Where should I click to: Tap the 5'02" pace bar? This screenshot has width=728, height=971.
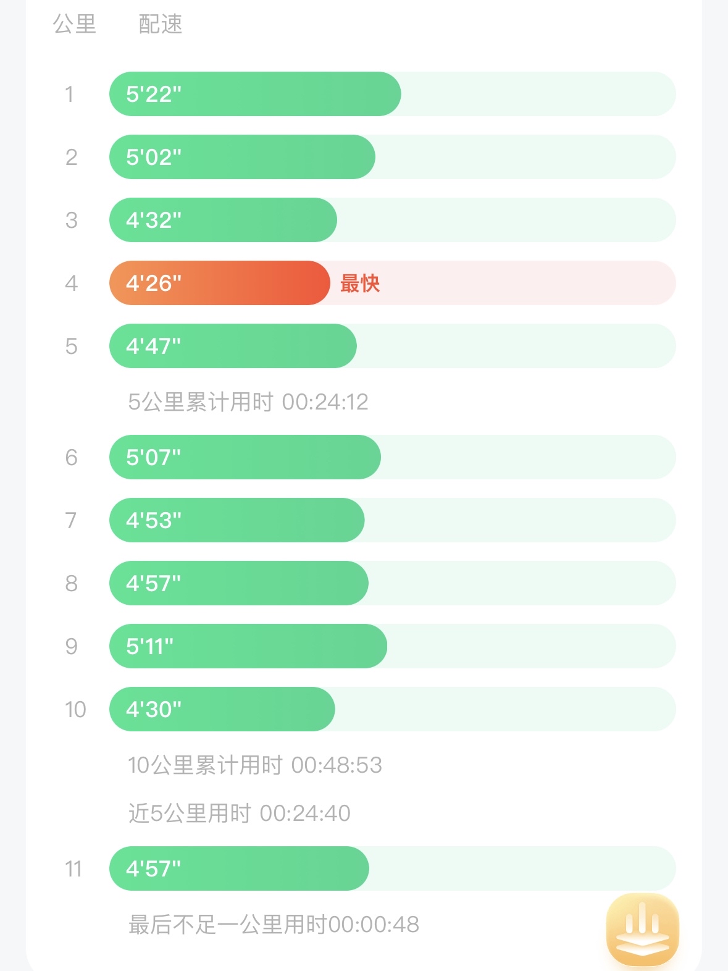[x=241, y=157]
